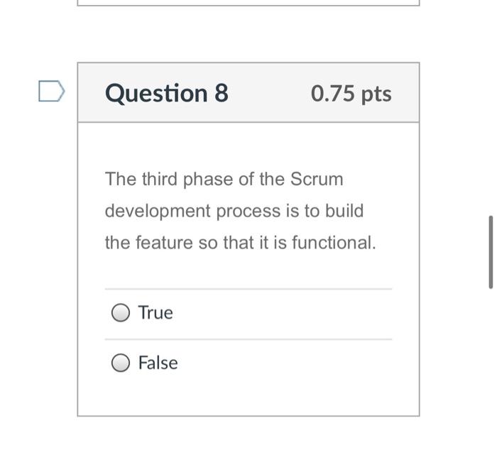Click the "False" answer label text
497x455 pixels.
pos(158,363)
